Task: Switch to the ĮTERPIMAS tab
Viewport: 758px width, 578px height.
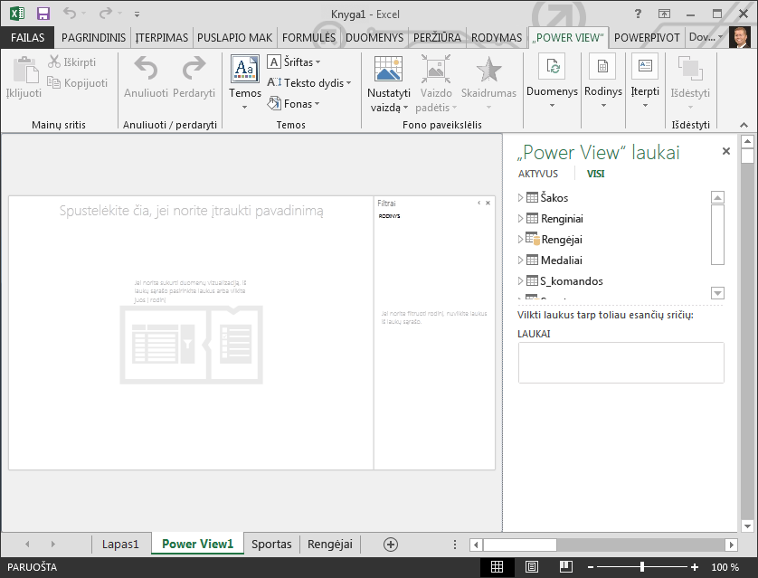Action: [x=162, y=37]
